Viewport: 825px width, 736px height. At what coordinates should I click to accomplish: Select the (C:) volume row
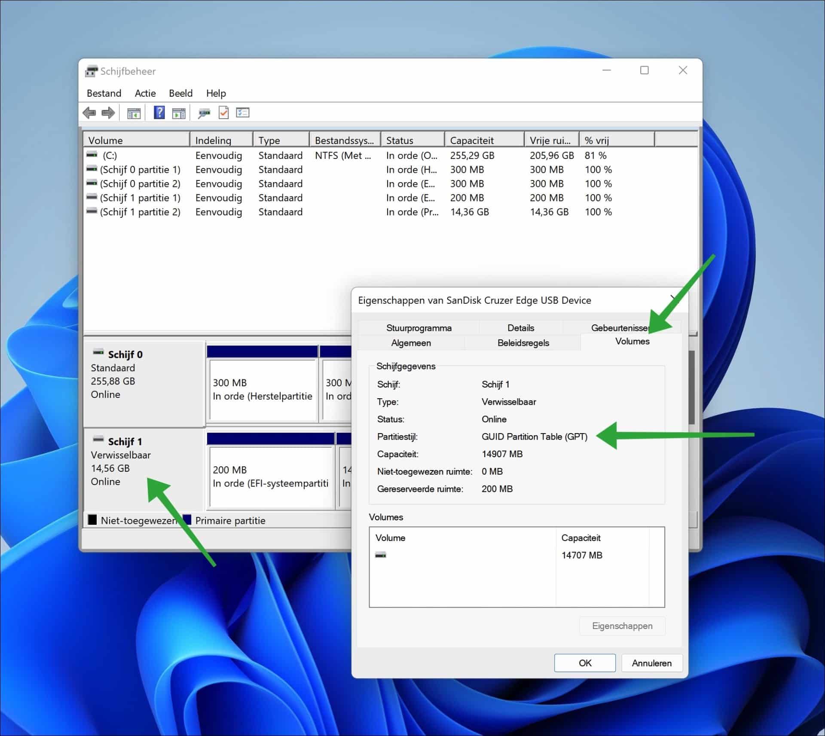point(129,156)
